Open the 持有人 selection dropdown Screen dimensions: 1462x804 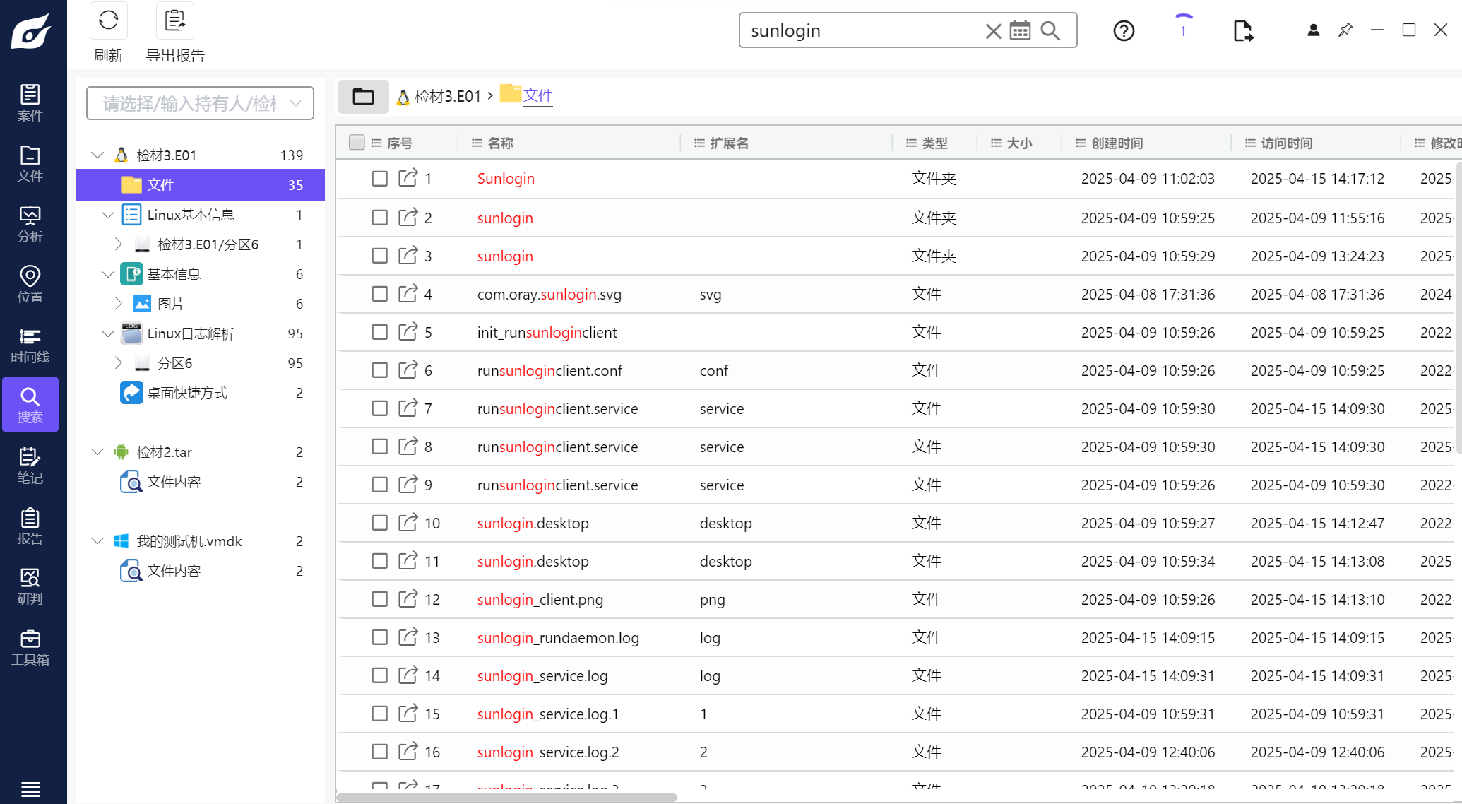[296, 103]
